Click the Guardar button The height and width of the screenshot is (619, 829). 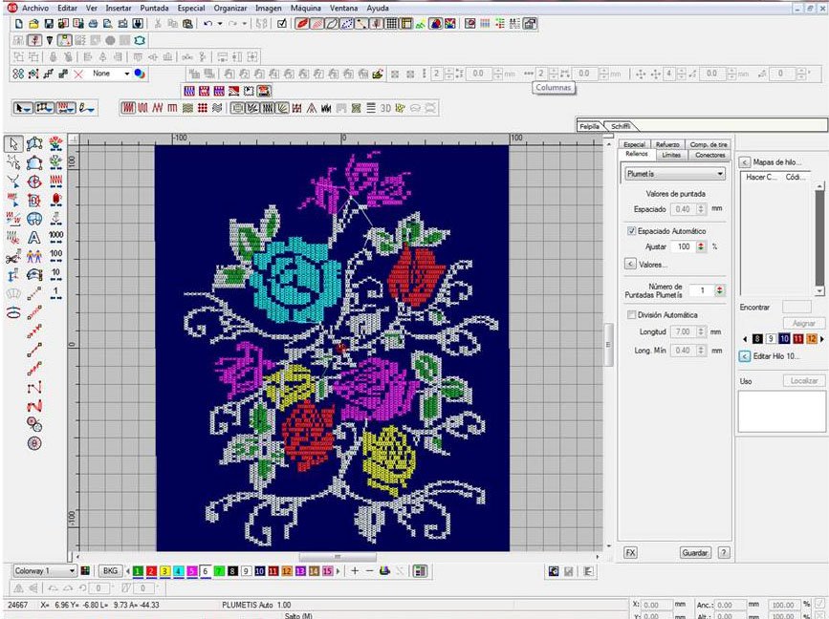[695, 552]
